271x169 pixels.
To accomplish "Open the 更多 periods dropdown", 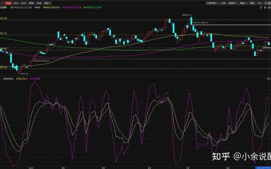I will (47, 3).
